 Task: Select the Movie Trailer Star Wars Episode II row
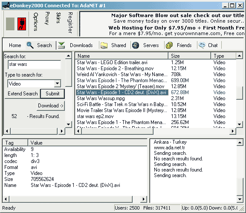coord(122,110)
